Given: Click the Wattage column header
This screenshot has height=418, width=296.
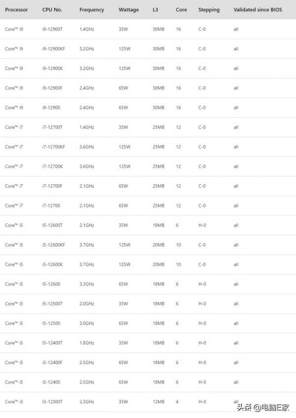Looking at the screenshot, I should point(129,10).
